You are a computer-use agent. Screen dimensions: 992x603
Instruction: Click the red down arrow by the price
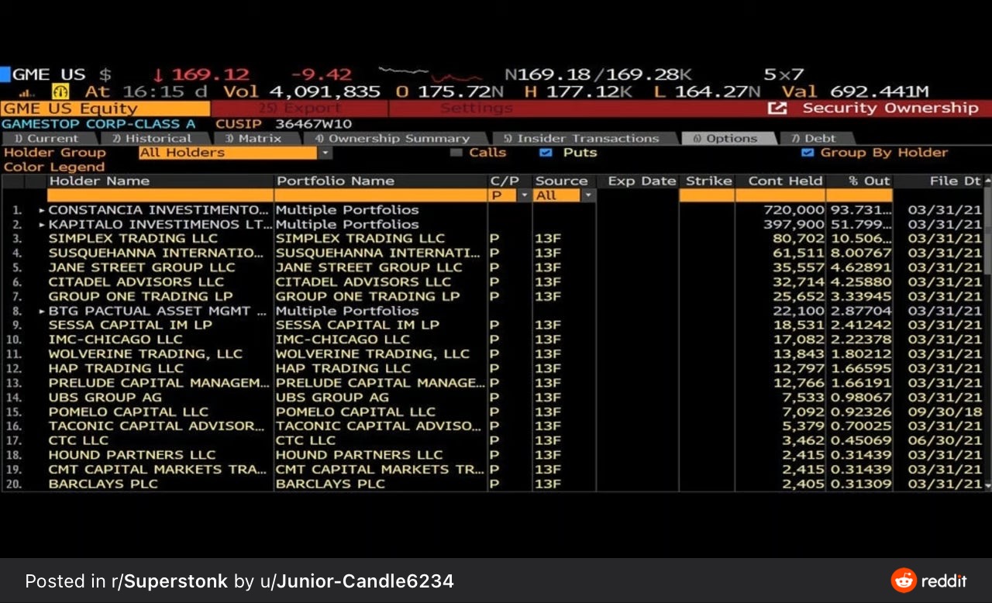[x=158, y=75]
